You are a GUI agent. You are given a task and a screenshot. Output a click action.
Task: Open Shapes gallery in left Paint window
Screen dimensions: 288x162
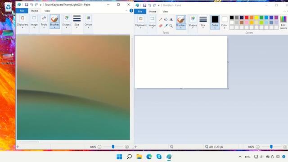[x=67, y=22]
